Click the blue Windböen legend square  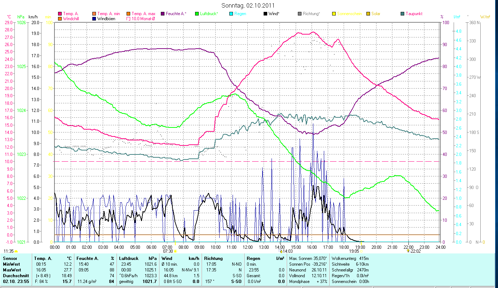[94, 18]
